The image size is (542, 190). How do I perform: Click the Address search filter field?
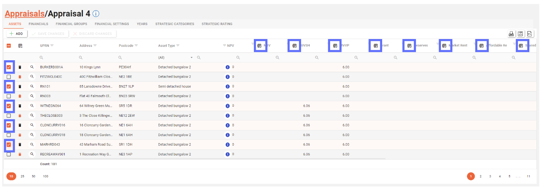click(x=97, y=58)
